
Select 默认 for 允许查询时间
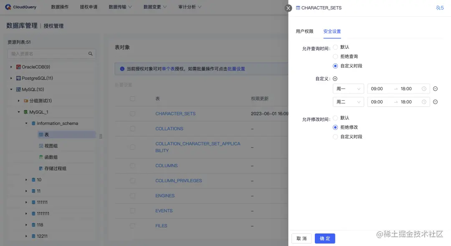[335, 47]
